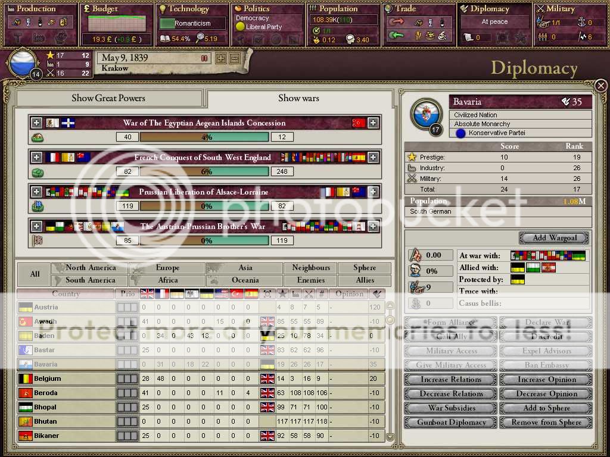The width and height of the screenshot is (610, 457).
Task: Increase game speed with plus button
Action: (x=221, y=58)
